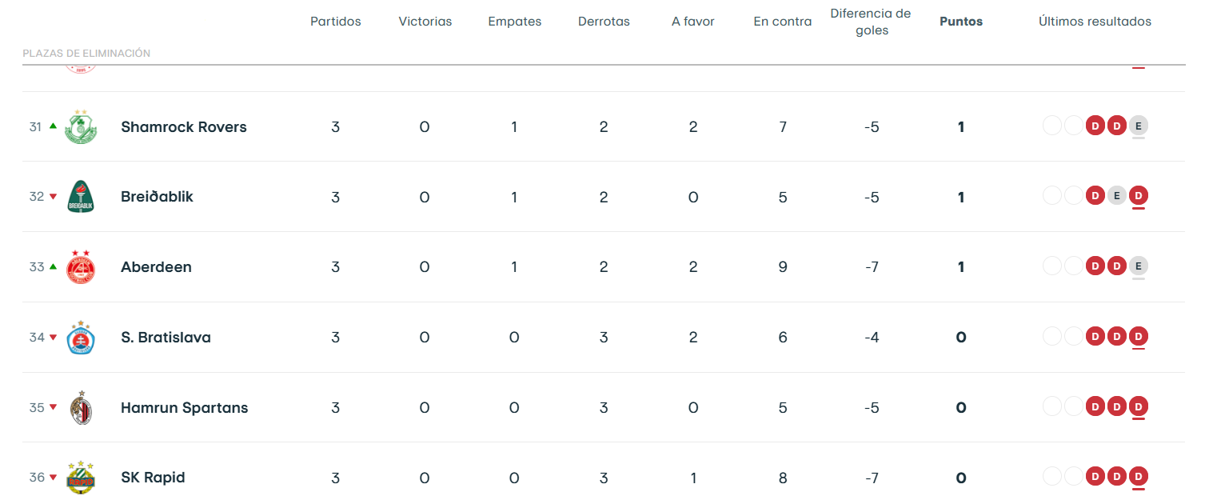Click Shamrock Rovers' latest draw result badge

pyautogui.click(x=1139, y=126)
